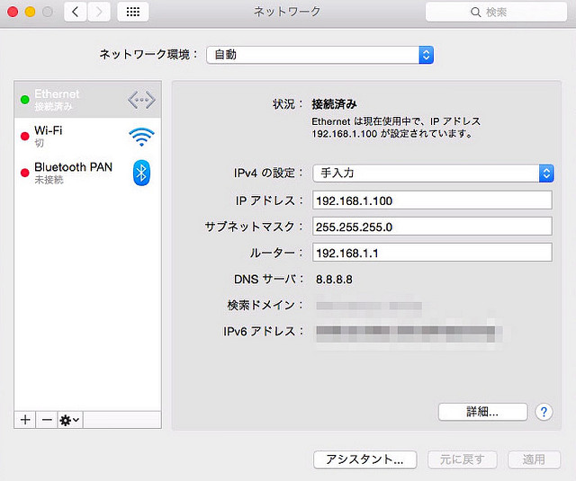Click the show all preferences grid icon

click(133, 13)
